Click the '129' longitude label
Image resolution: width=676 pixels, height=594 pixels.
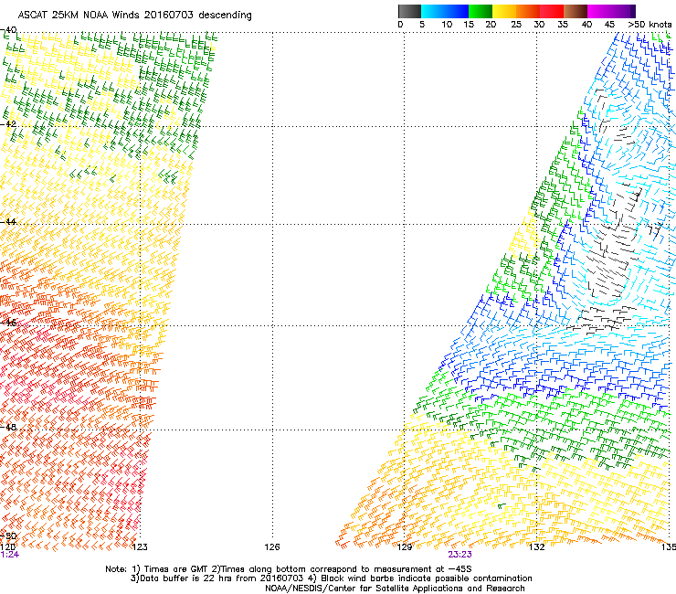pos(405,547)
